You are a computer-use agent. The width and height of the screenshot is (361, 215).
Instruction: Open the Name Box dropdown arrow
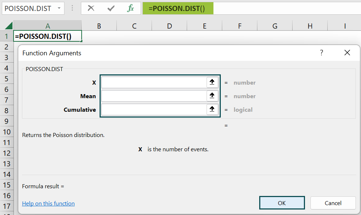59,8
